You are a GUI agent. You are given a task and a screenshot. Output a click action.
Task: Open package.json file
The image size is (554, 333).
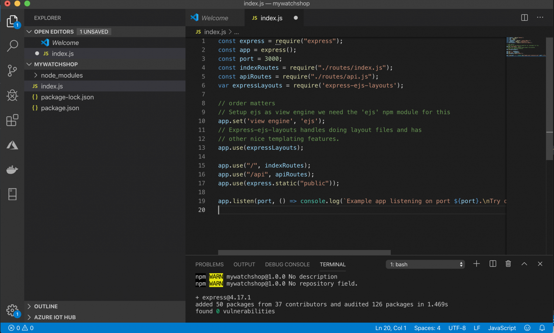[105, 108]
